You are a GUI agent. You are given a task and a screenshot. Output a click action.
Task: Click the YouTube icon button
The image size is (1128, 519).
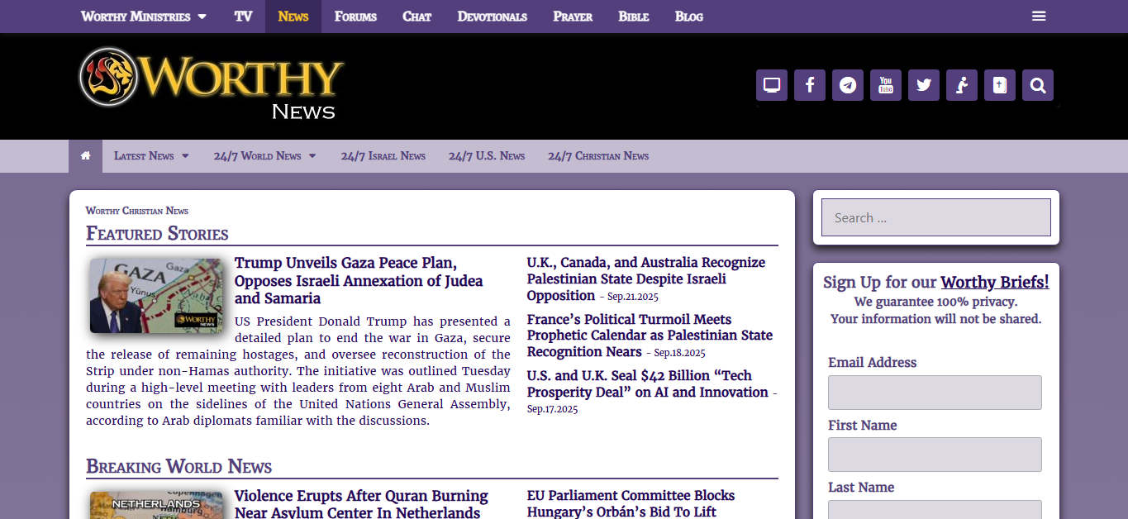[x=886, y=85]
